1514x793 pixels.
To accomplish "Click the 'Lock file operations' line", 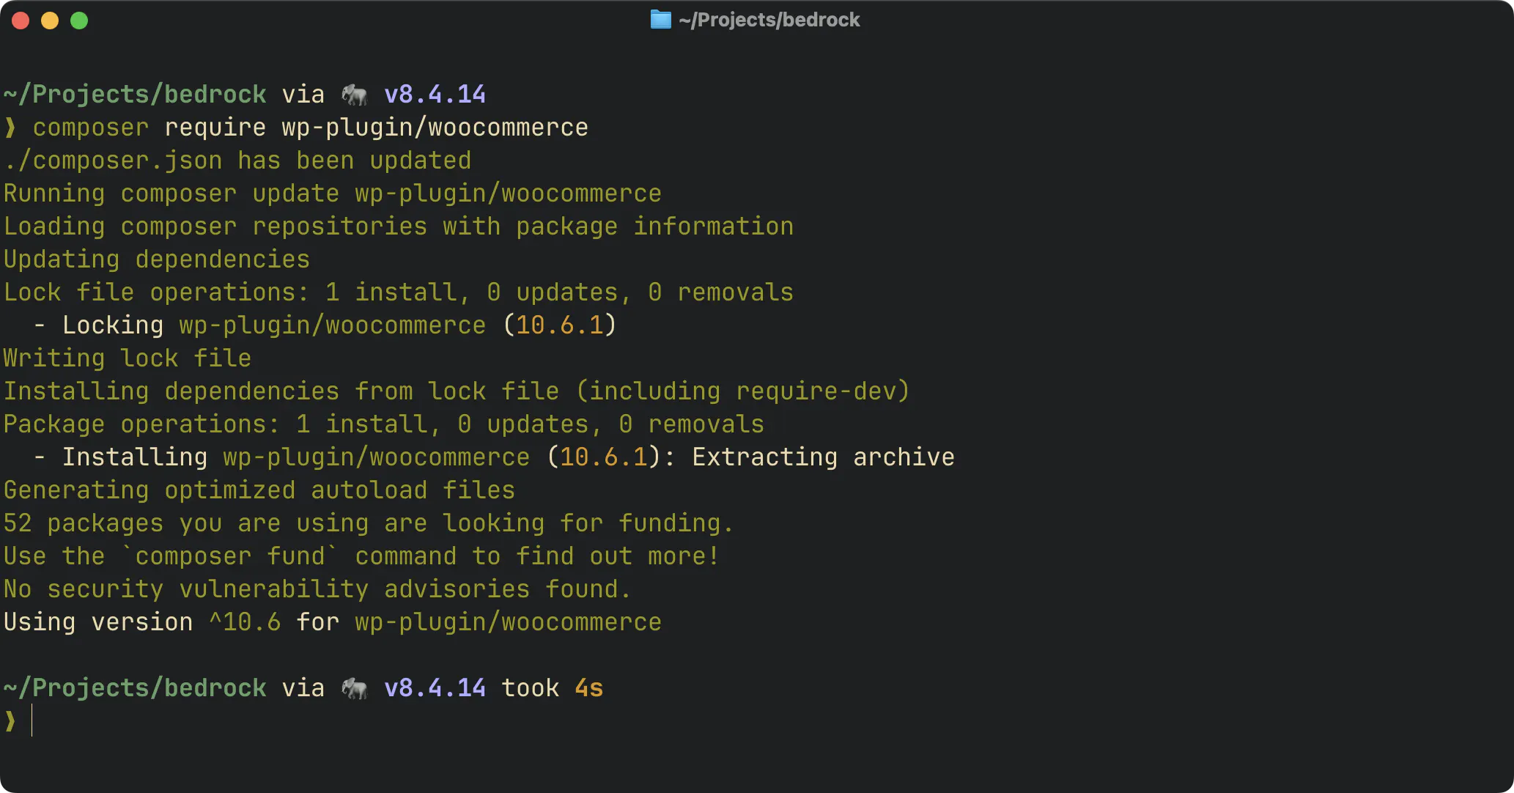I will (x=399, y=292).
